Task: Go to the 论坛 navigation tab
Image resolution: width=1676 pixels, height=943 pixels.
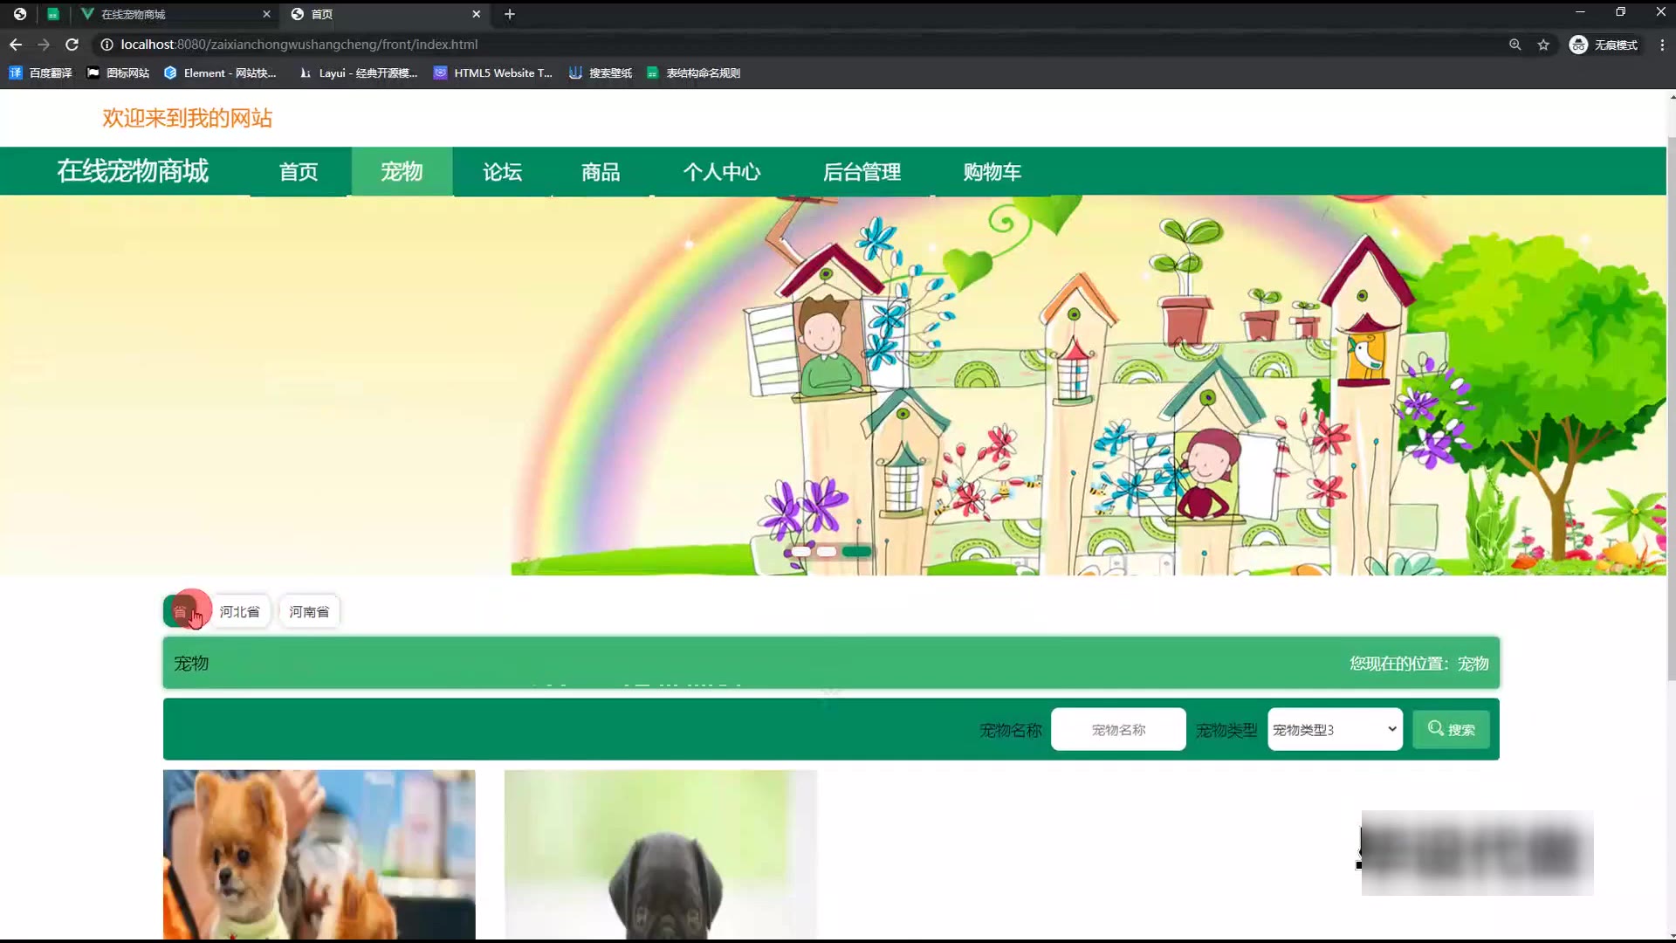Action: pyautogui.click(x=503, y=172)
